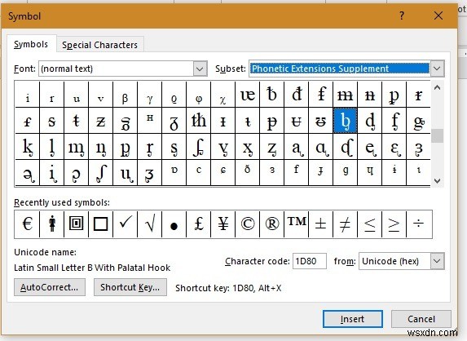Choose the registered trademark symbol
The width and height of the screenshot is (467, 341).
click(271, 224)
